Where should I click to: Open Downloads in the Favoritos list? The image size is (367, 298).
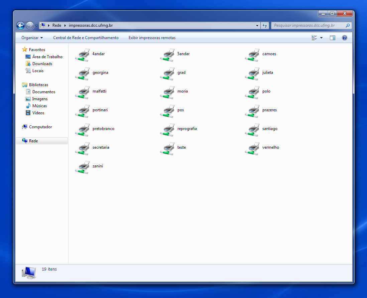pos(42,64)
